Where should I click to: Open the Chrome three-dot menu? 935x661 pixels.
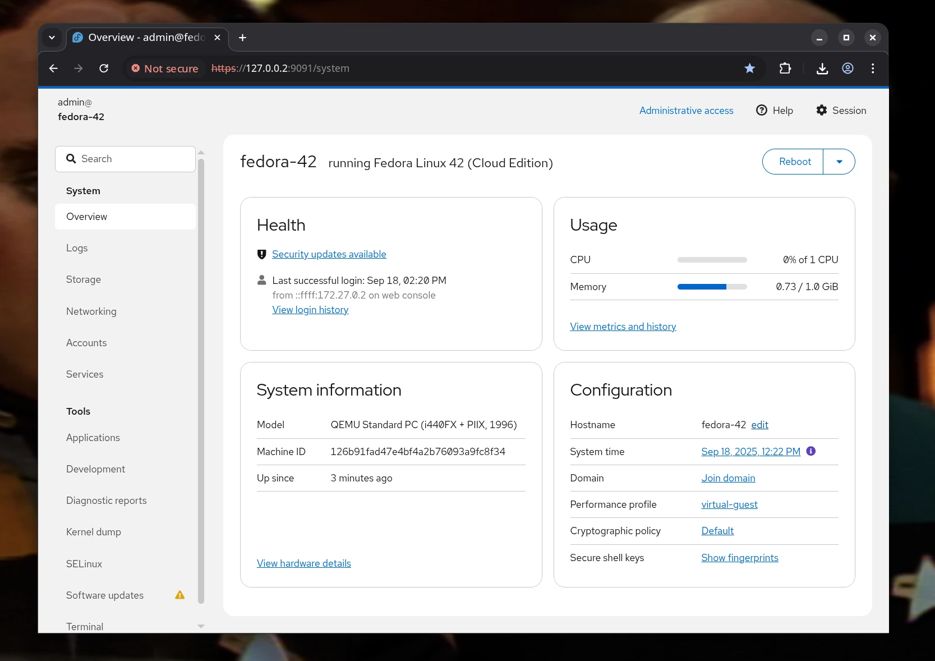coord(872,68)
